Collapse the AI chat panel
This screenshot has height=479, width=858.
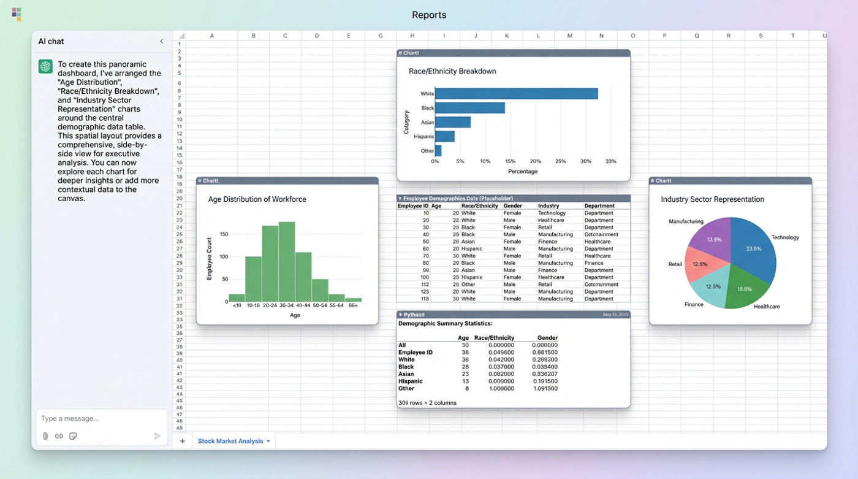click(x=162, y=42)
